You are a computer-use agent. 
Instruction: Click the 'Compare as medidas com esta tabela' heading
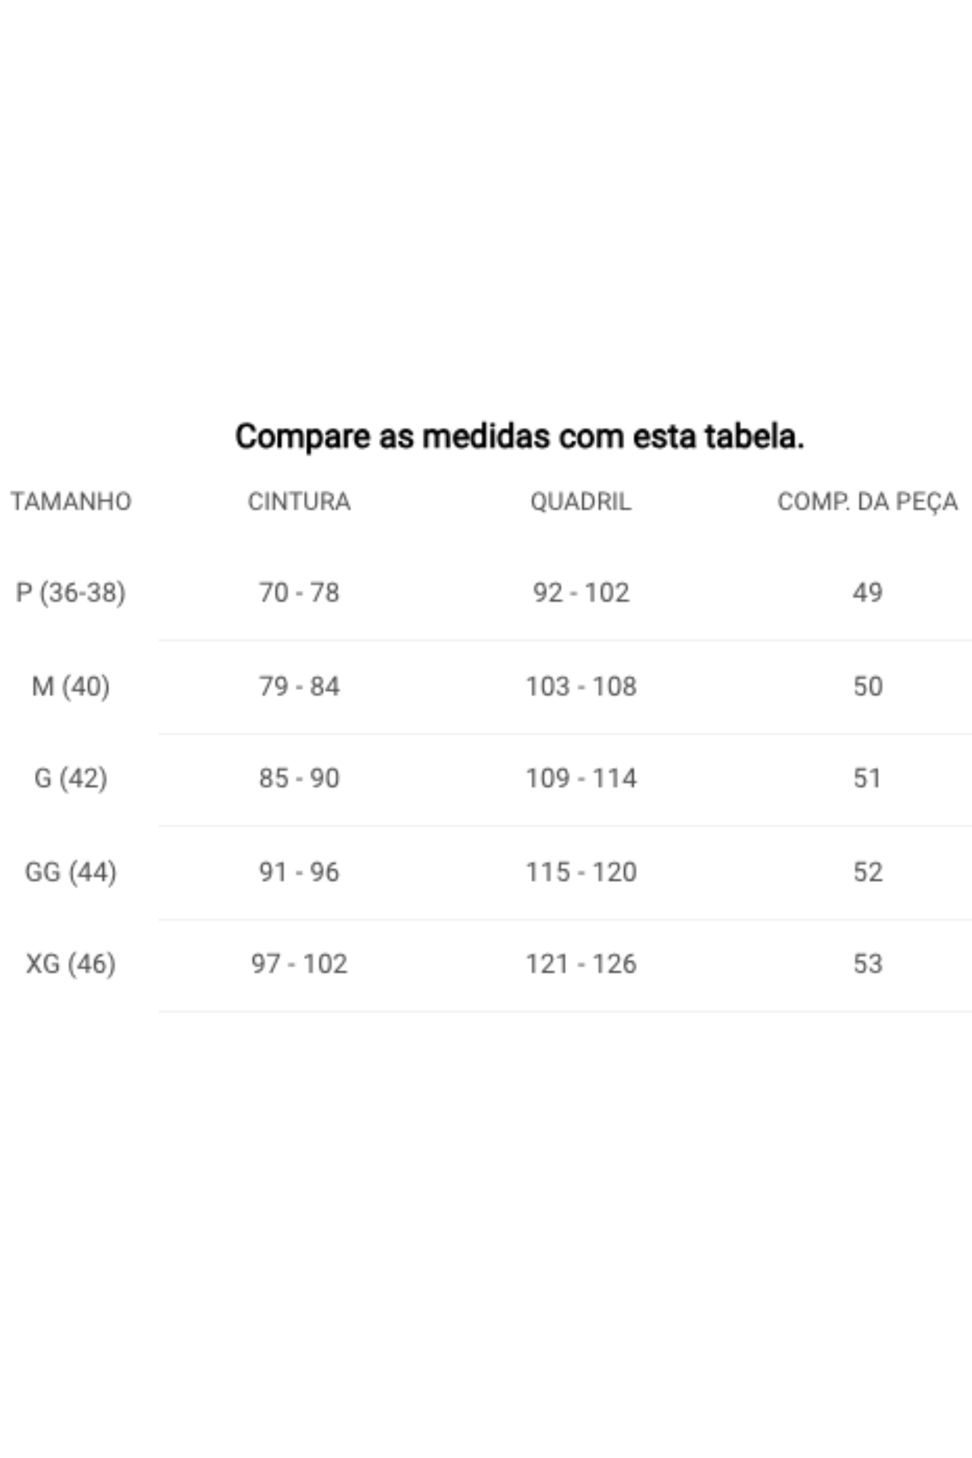520,436
